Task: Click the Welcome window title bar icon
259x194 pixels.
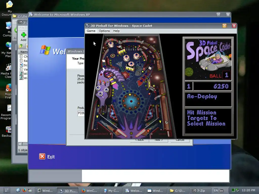Action: pos(31,14)
